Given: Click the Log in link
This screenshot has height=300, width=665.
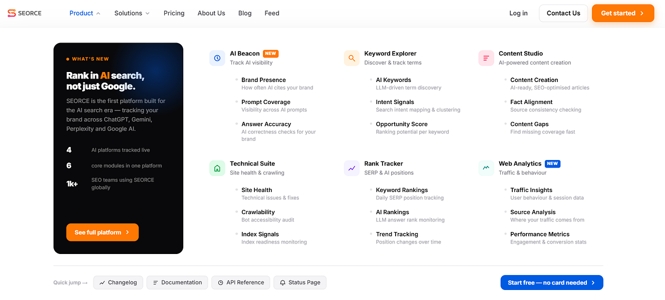Looking at the screenshot, I should 518,13.
